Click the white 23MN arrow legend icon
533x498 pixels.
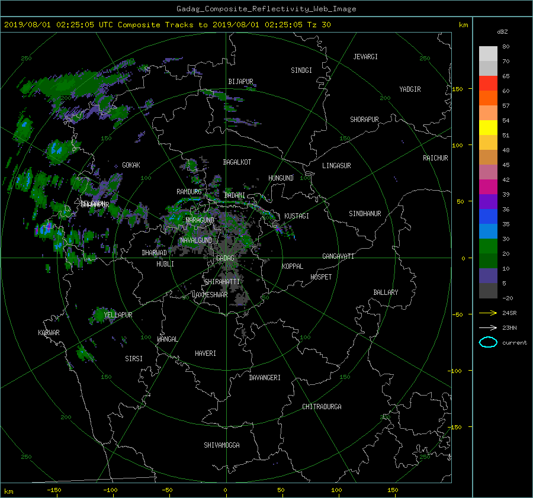tap(488, 327)
